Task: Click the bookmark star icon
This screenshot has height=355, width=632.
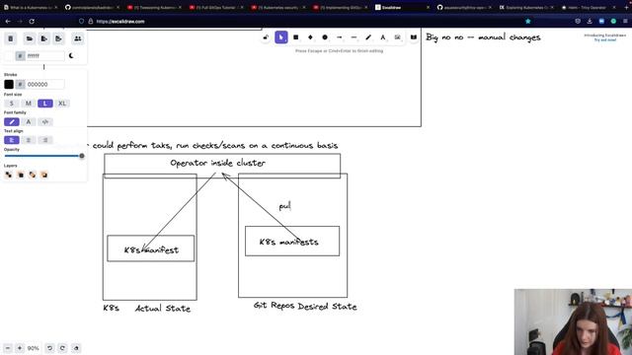Action: (527, 22)
